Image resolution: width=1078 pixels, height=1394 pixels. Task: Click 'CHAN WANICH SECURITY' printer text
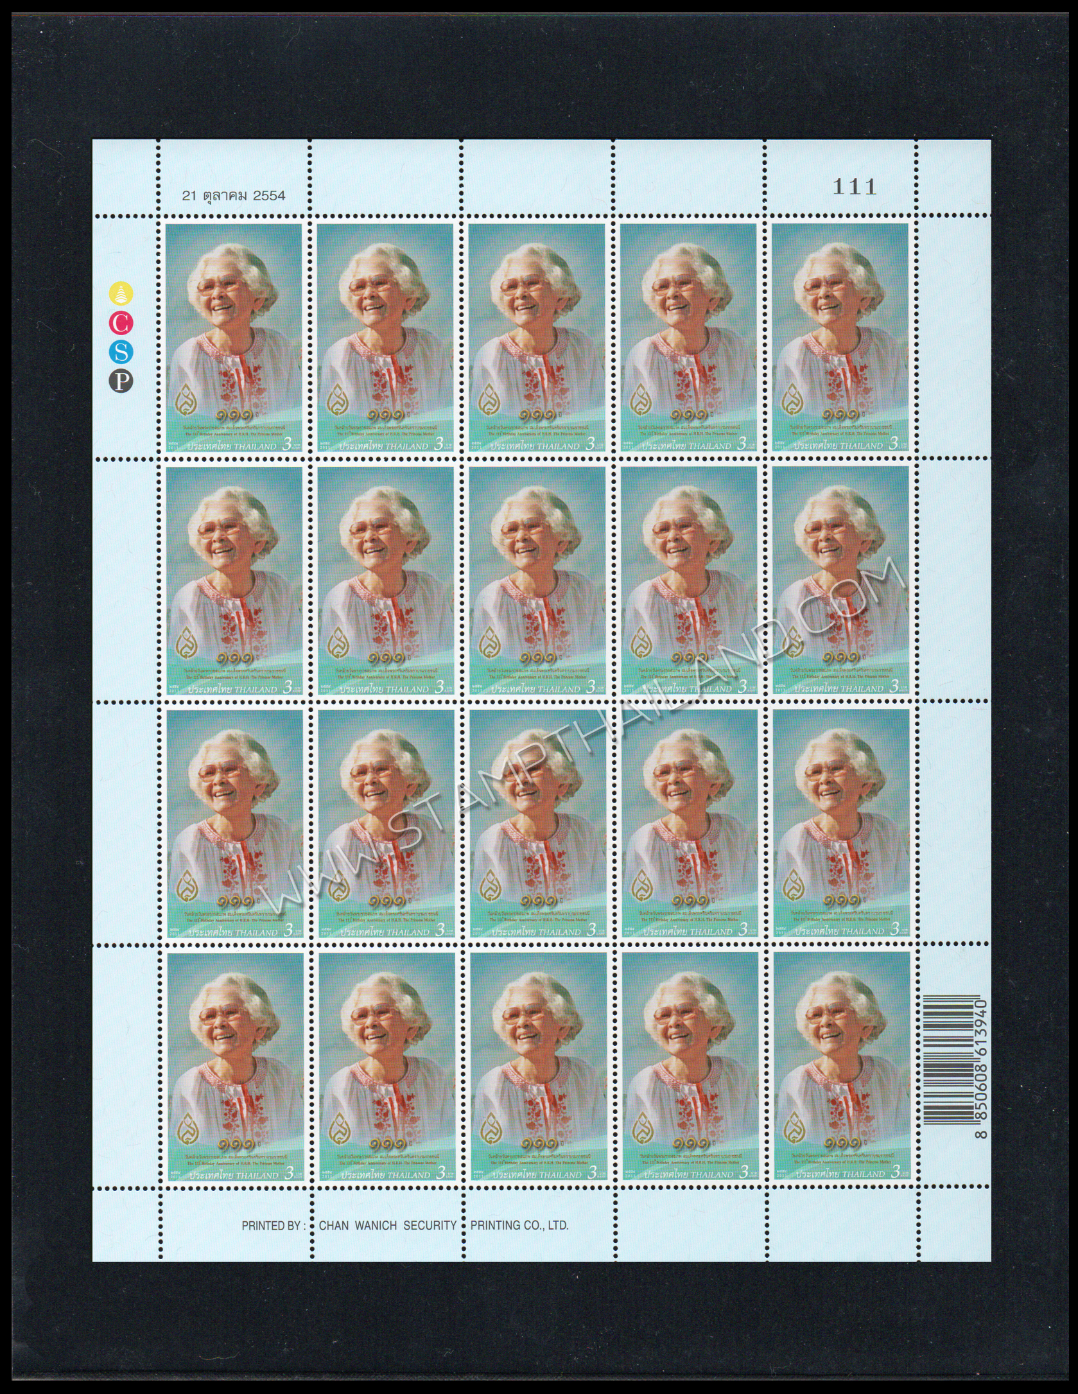click(387, 1225)
